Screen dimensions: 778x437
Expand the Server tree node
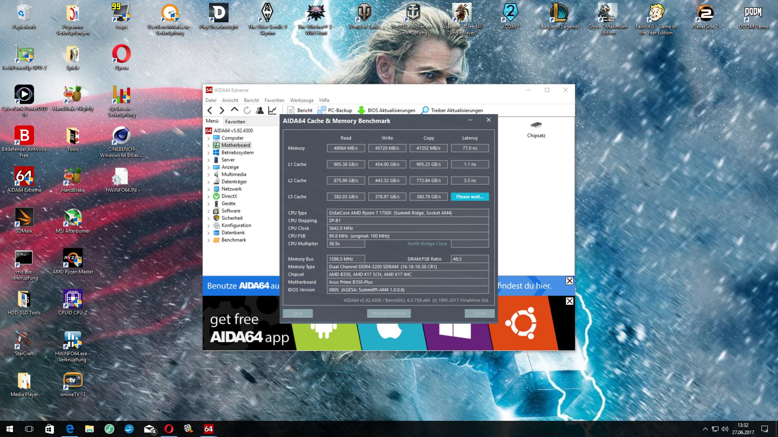point(208,160)
